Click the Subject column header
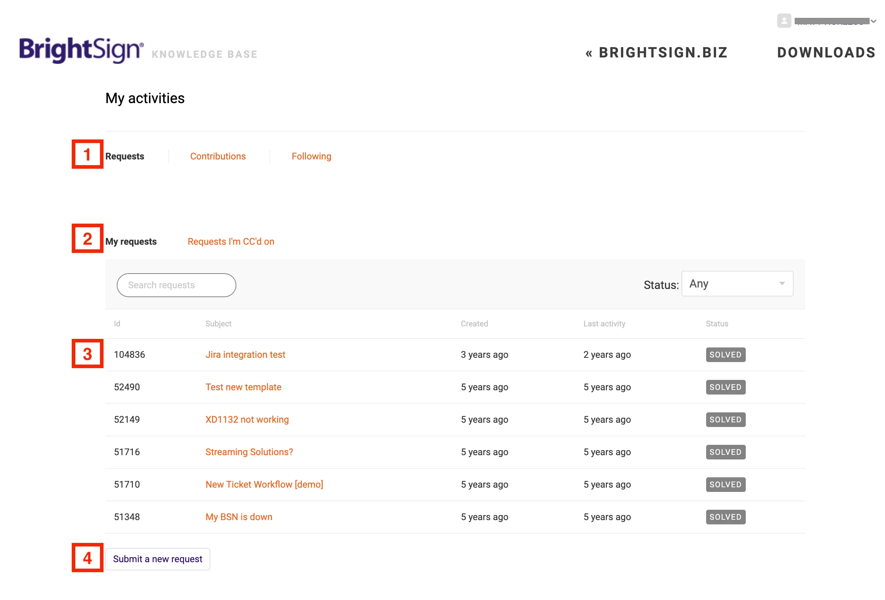 tap(218, 324)
